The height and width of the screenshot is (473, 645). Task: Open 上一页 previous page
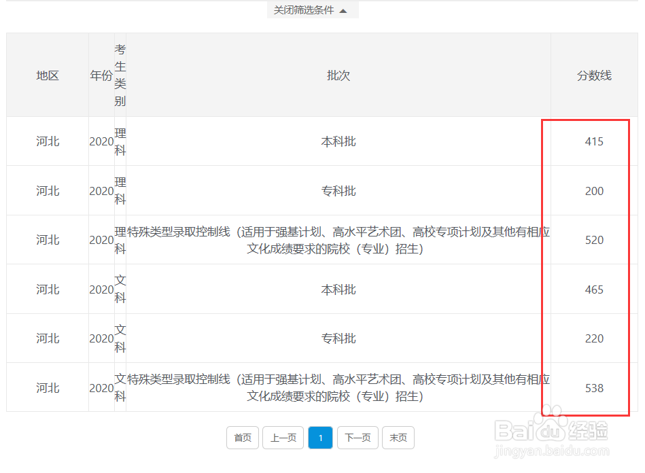click(x=283, y=438)
